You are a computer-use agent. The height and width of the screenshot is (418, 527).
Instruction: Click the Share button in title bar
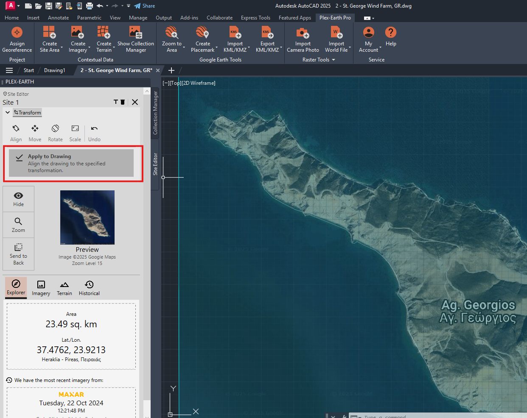(144, 6)
